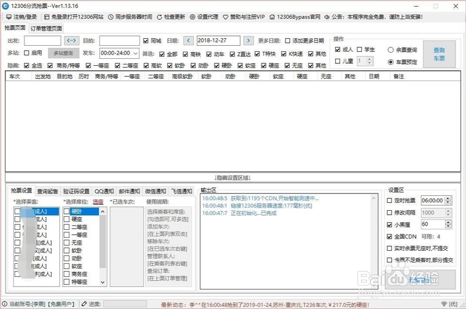The width and height of the screenshot is (466, 309).
Task: Increase the 定时抢票 time stepper
Action: pos(448,199)
